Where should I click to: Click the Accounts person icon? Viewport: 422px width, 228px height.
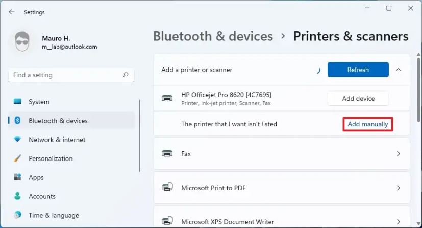pos(17,196)
